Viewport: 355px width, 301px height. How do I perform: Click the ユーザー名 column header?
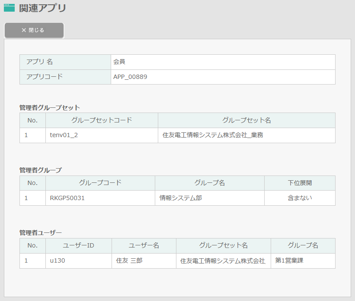coord(144,246)
